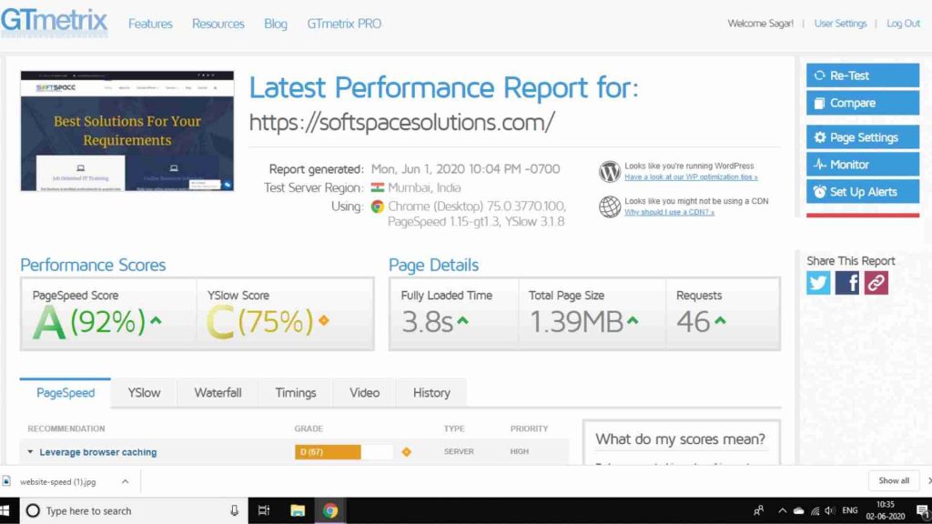This screenshot has width=932, height=524.
Task: Click the Compare button
Action: coord(863,103)
